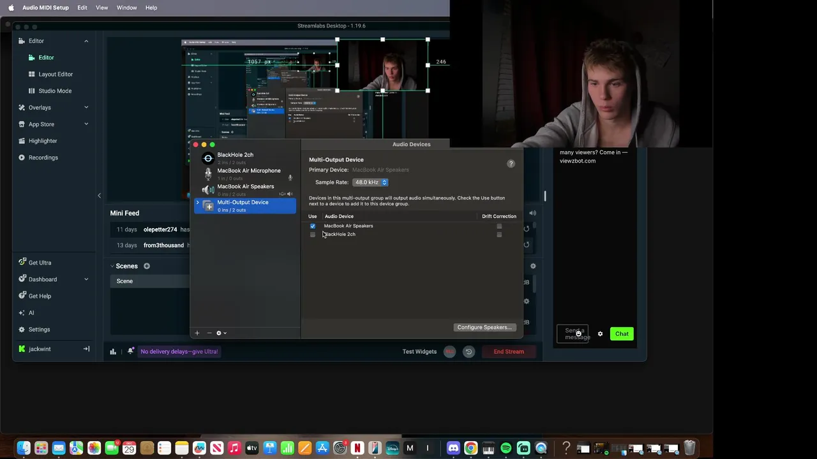This screenshot has height=459, width=817.
Task: Open Streamlabs Settings
Action: (x=39, y=330)
